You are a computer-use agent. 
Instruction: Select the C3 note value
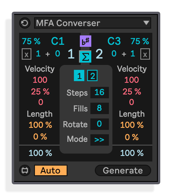coord(114,41)
